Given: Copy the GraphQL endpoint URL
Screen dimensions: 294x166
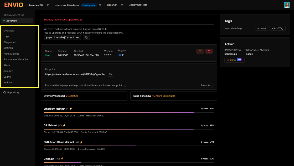Looking at the screenshot, I should 110,74.
